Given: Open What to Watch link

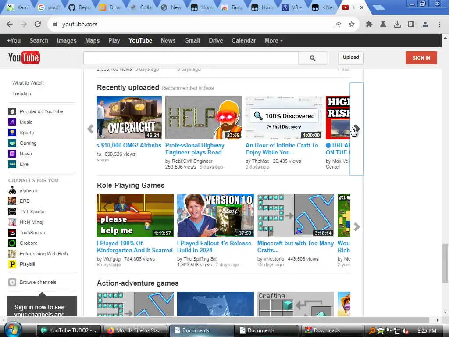Looking at the screenshot, I should pos(28,83).
